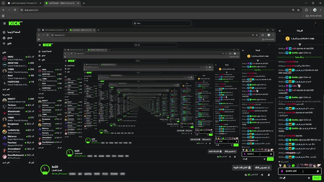Click the gaming tag under iu20
The height and width of the screenshot is (182, 324).
(x=88, y=174)
